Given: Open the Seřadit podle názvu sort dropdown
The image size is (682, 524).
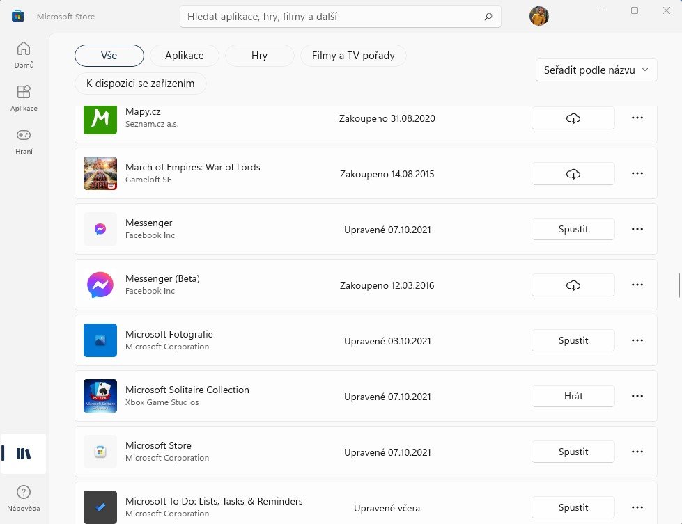Looking at the screenshot, I should [x=596, y=70].
